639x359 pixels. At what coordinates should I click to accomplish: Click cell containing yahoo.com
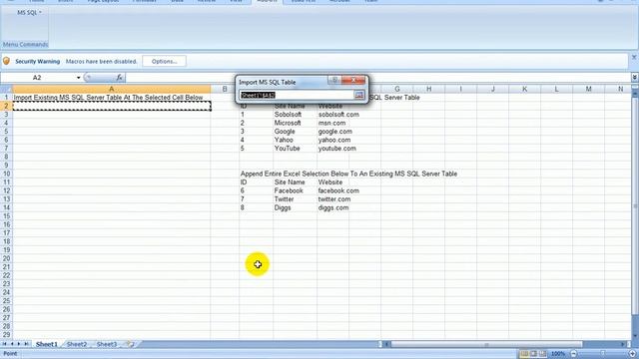[x=332, y=140]
